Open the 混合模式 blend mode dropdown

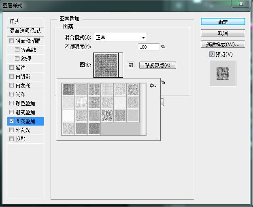pyautogui.click(x=120, y=38)
